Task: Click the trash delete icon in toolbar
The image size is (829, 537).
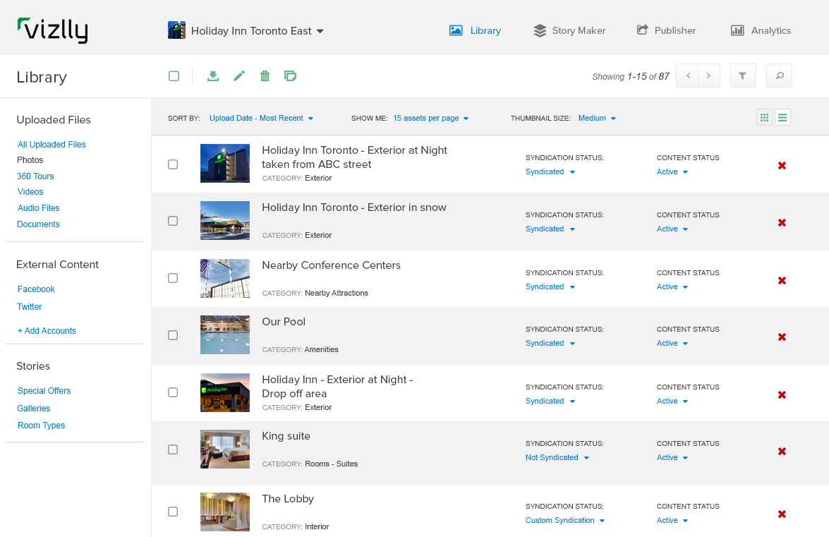Action: point(265,76)
